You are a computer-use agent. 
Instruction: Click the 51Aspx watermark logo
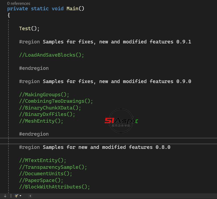tap(121, 121)
